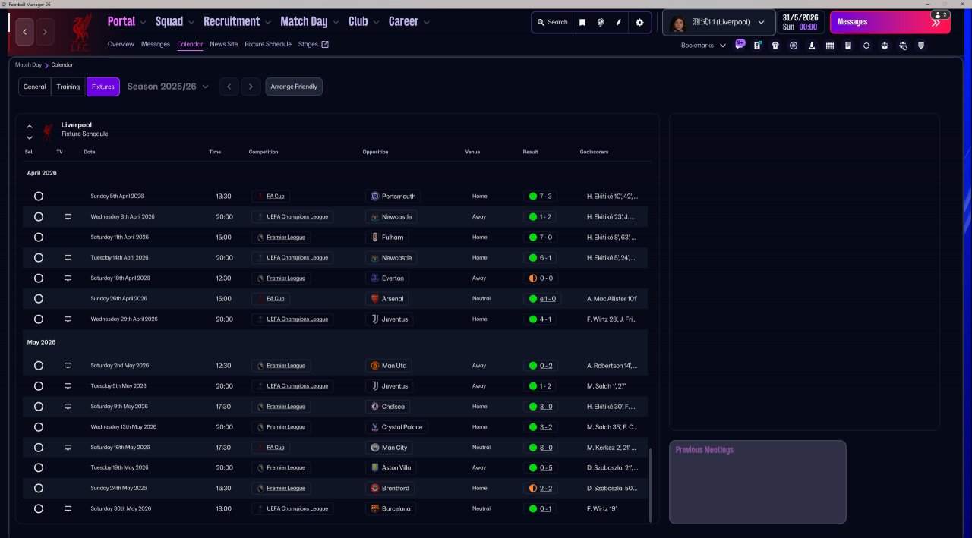Open the external link icon beside Stages

pyautogui.click(x=325, y=44)
